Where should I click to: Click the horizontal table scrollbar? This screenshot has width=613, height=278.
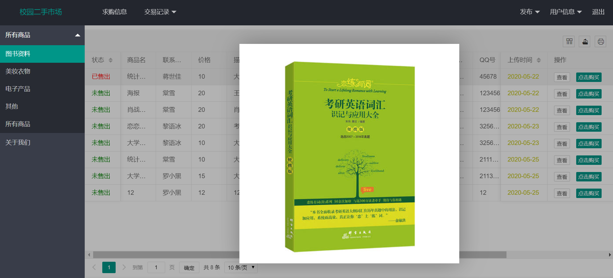[300, 255]
